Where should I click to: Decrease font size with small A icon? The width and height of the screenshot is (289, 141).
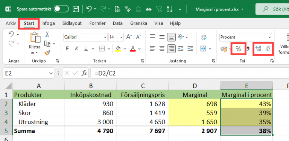[x=138, y=37]
